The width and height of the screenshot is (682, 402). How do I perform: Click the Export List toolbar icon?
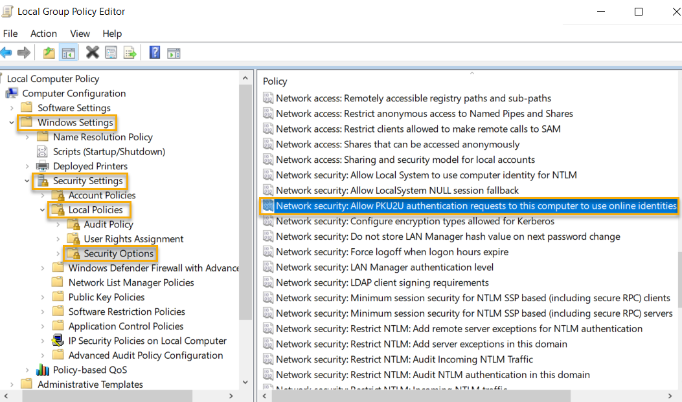click(130, 52)
